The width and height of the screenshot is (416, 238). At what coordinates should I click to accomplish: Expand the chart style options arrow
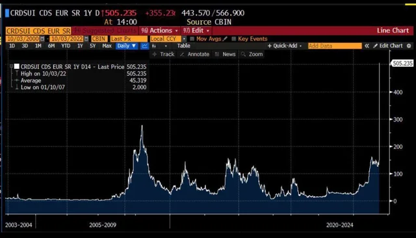coord(166,46)
